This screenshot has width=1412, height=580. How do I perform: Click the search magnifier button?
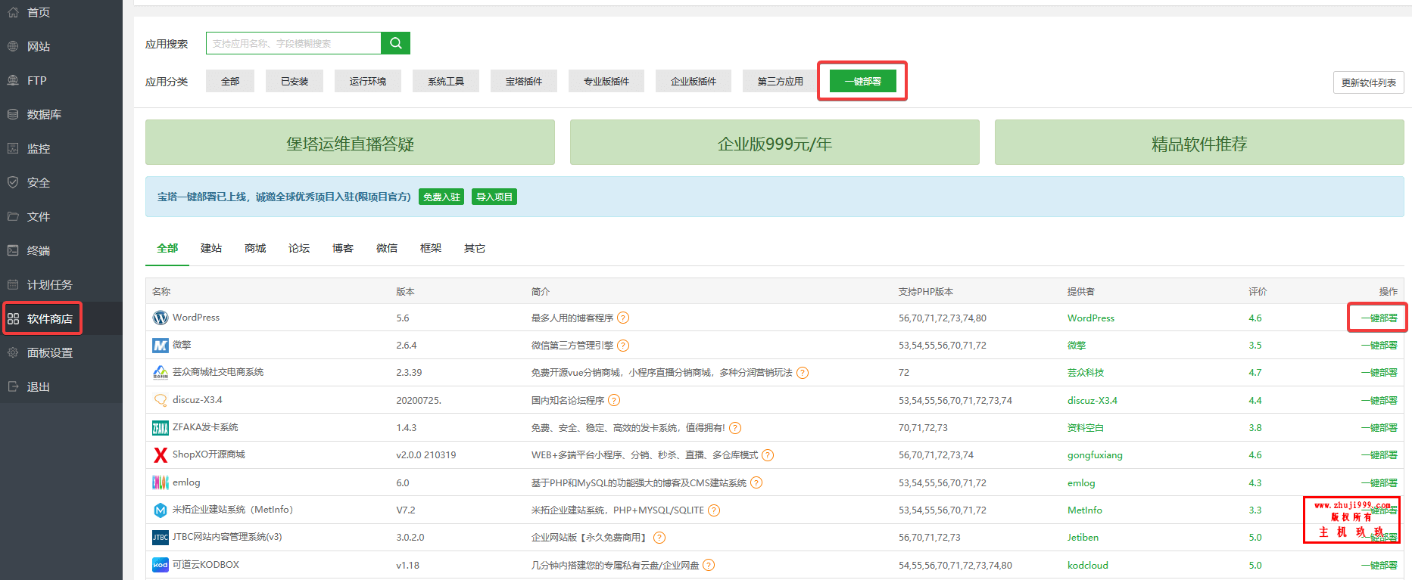coord(395,43)
